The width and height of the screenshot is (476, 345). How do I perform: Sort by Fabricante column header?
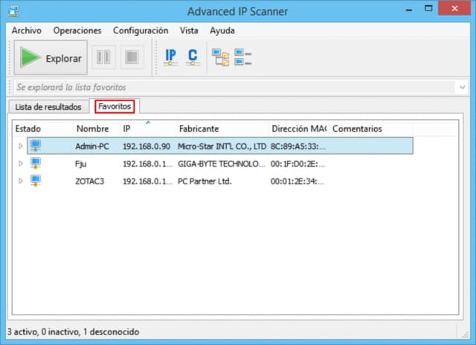point(222,129)
